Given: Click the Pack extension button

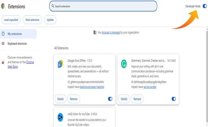Looking at the screenshot, I should click(x=32, y=20).
